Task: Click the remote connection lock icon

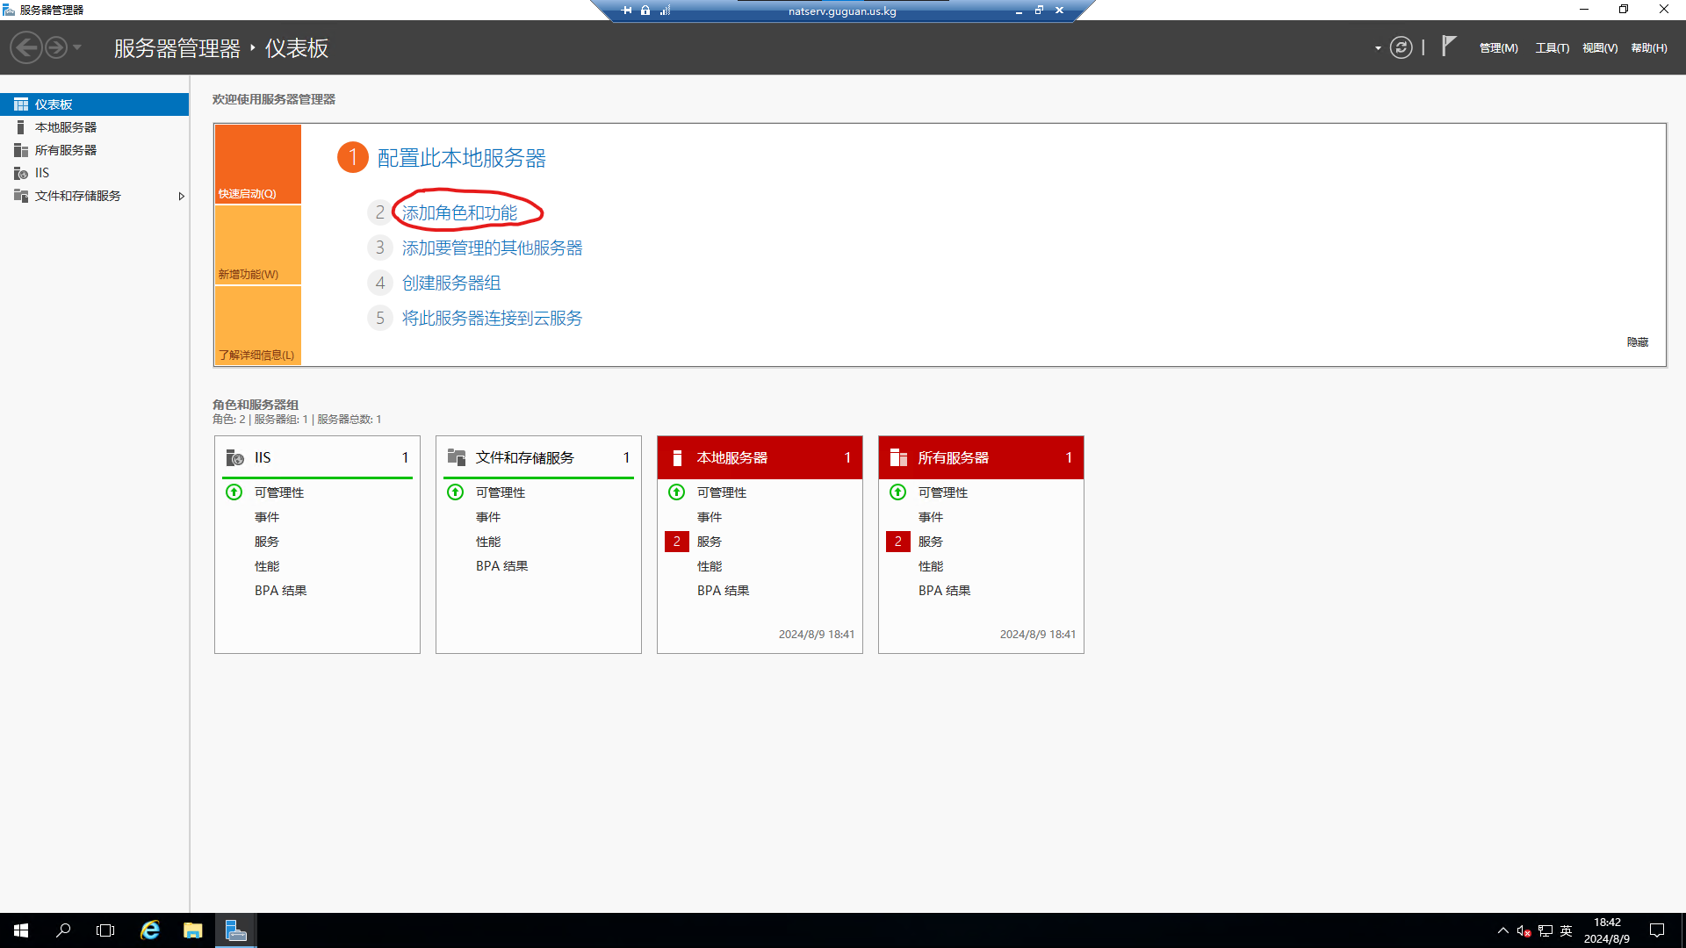Action: 645,11
